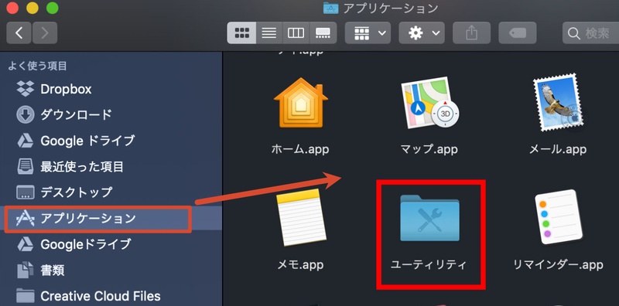Open Creative Cloud Files in the sidebar

coord(111,296)
